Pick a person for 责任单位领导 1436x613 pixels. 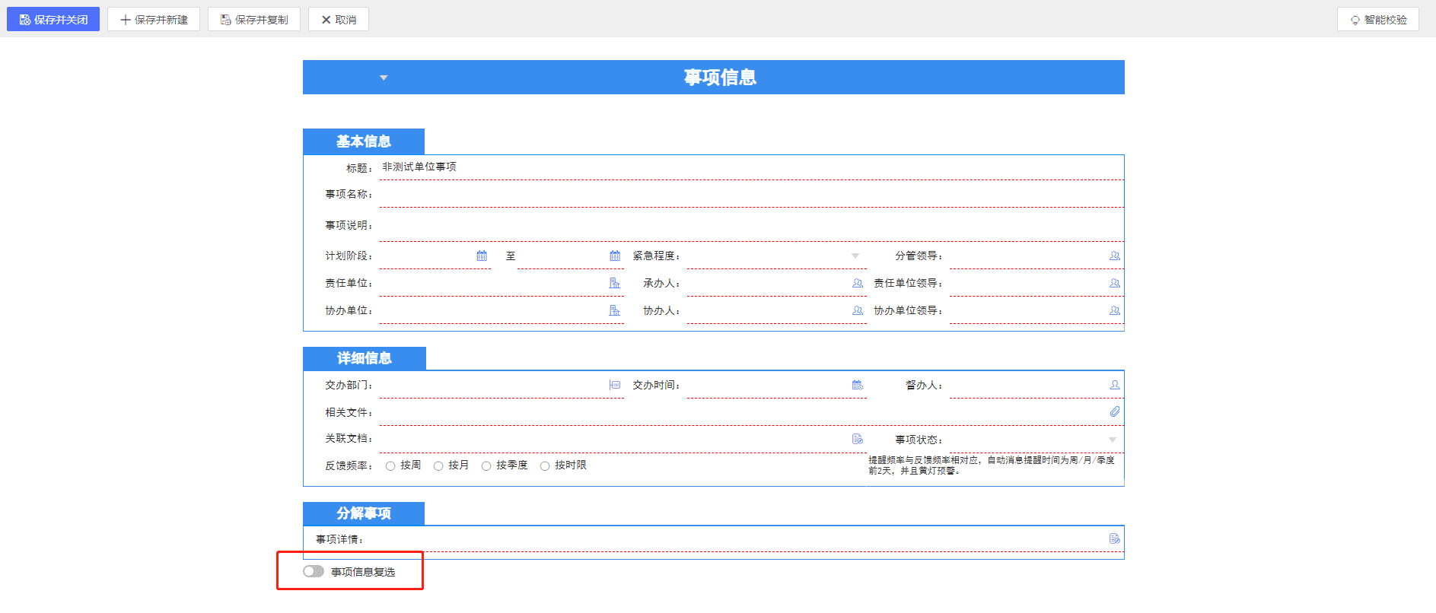pos(1115,283)
